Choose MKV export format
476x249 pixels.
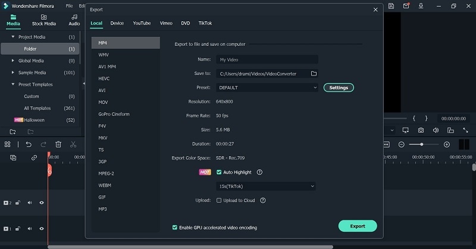click(126, 138)
